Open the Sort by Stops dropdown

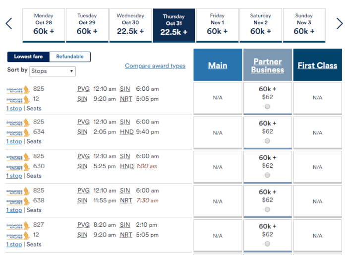coord(53,71)
